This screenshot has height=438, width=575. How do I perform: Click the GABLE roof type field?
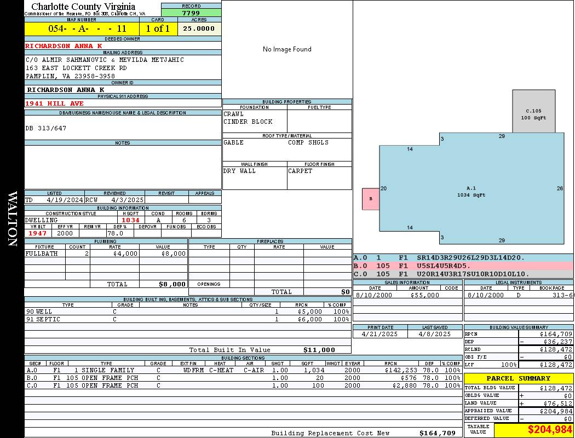click(x=254, y=142)
